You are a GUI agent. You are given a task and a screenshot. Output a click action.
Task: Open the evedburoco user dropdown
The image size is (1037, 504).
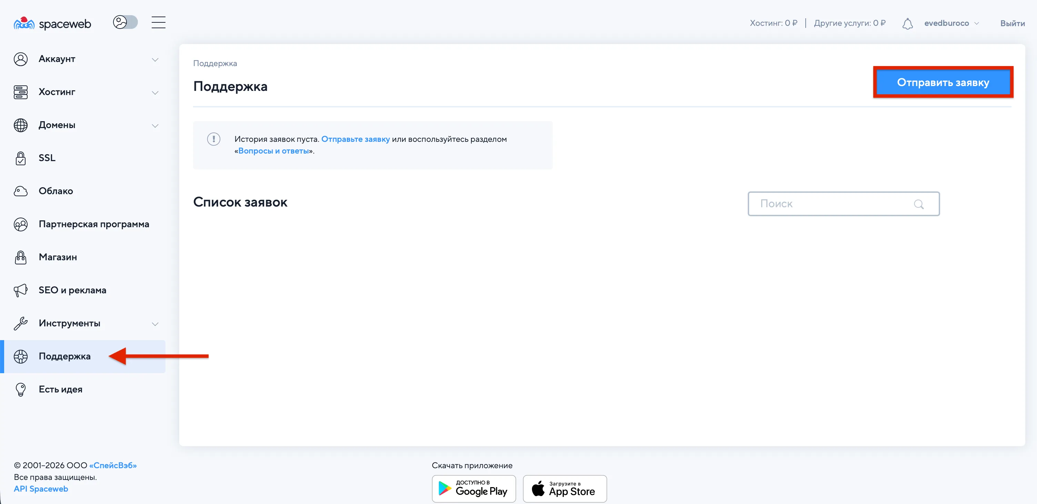pos(951,23)
